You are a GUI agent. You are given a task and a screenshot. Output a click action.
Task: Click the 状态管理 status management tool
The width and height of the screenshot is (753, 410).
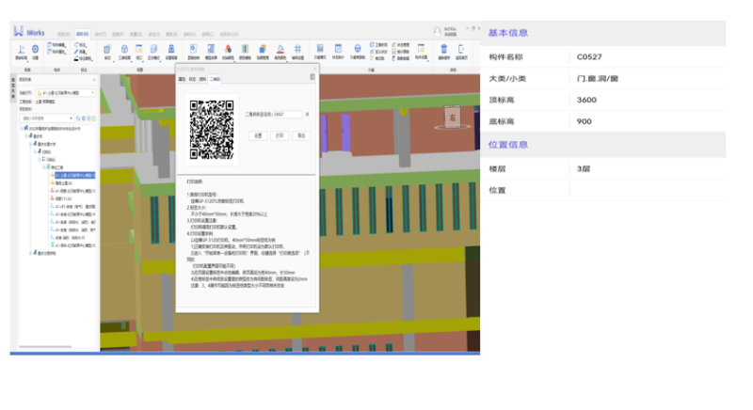[x=401, y=45]
